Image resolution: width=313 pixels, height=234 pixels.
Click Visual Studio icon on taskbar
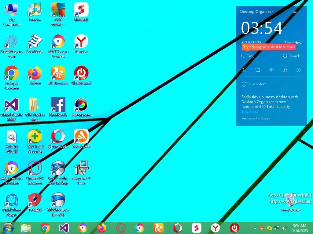[x=64, y=228]
